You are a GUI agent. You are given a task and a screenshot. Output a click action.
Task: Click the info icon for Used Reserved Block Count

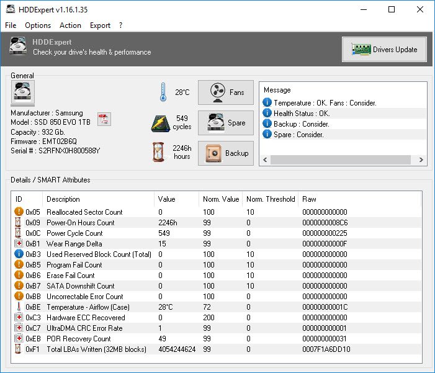[x=19, y=254]
